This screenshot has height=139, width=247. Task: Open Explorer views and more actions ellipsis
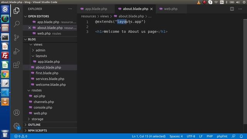pyautogui.click(x=70, y=9)
